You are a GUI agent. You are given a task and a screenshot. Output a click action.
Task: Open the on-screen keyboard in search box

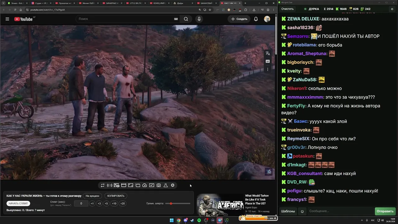pyautogui.click(x=176, y=19)
